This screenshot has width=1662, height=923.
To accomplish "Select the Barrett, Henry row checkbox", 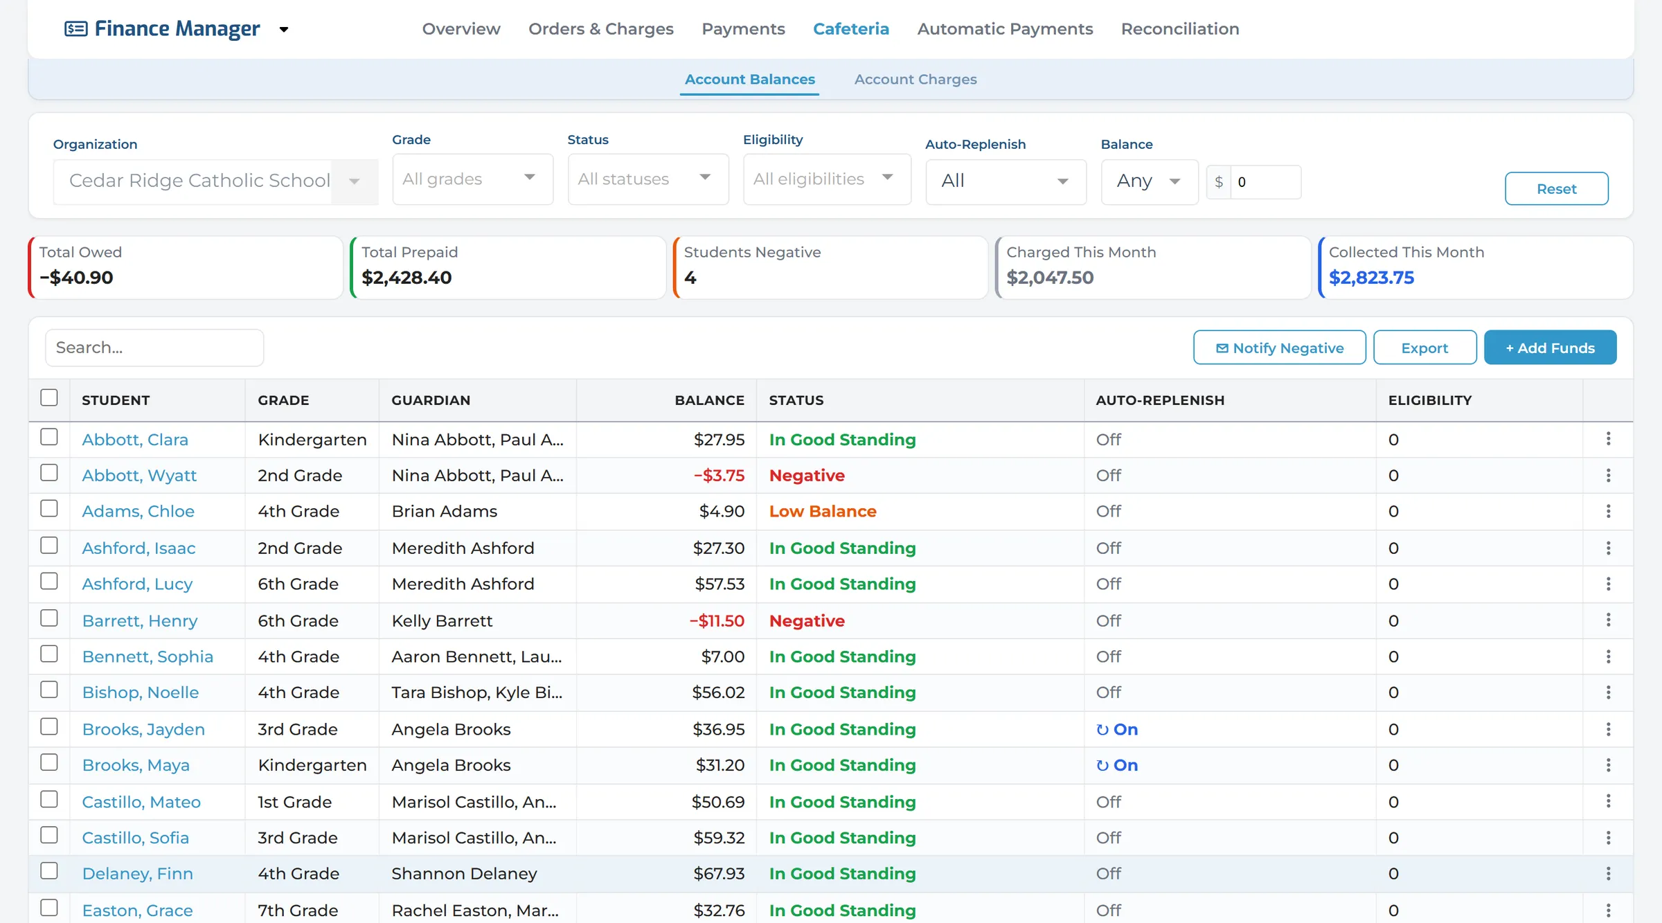I will pos(49,618).
